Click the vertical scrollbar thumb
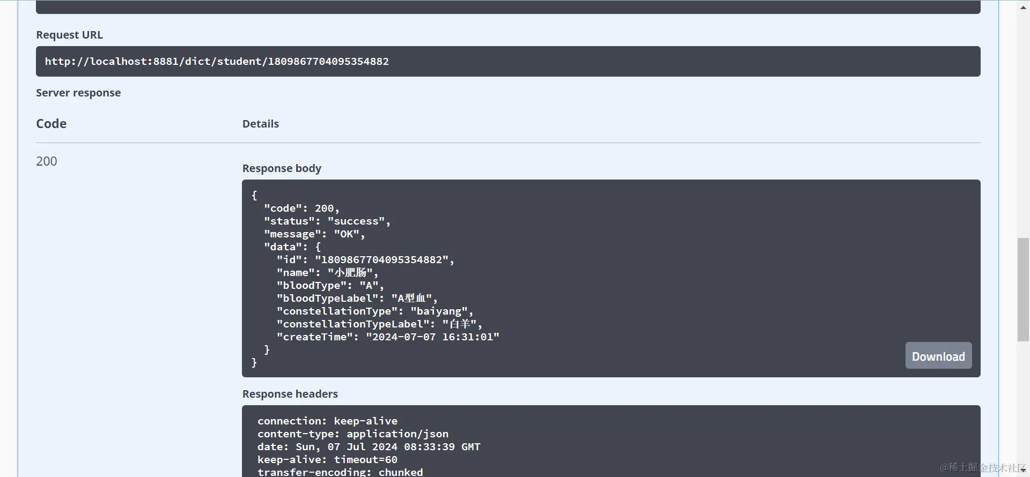Viewport: 1030px width, 477px height. 1023,289
